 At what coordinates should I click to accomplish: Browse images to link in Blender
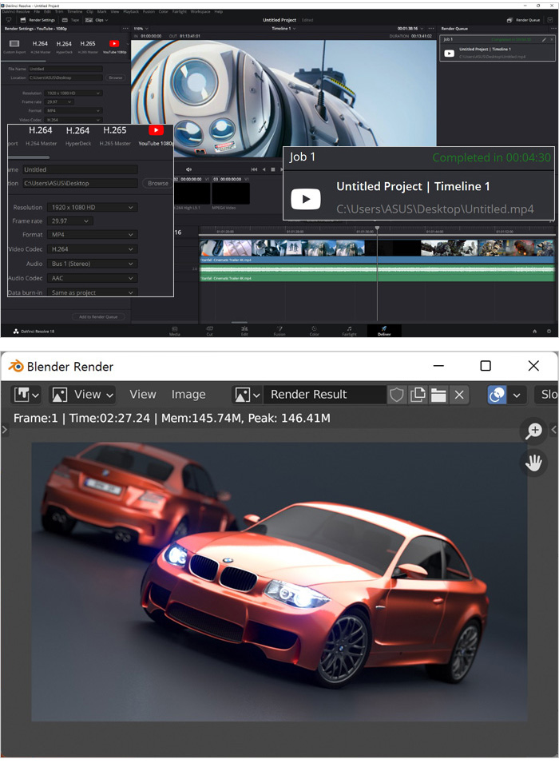point(247,395)
